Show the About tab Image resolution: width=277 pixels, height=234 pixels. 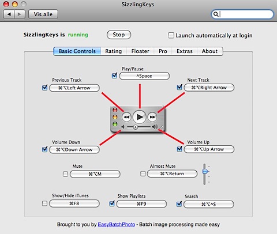[209, 51]
